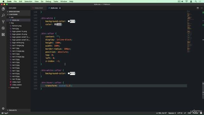Change file encoding UTF-8
The image size is (204, 115).
click(180, 113)
